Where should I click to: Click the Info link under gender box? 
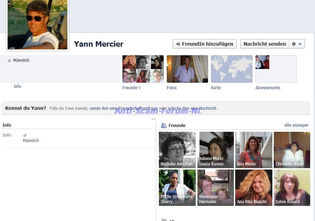pos(17,86)
